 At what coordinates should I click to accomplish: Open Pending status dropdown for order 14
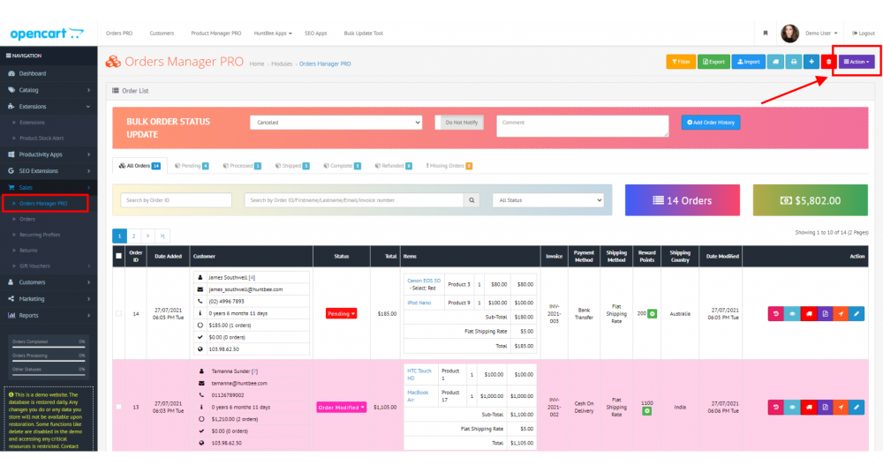tap(341, 314)
